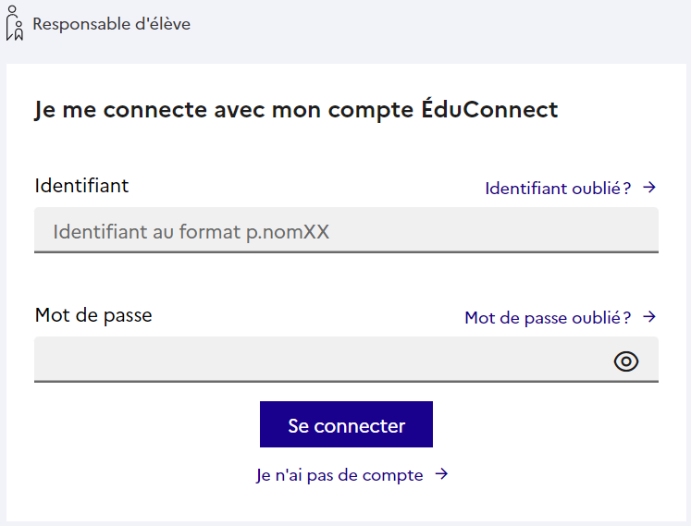Click the Mot de passe field label
The height and width of the screenshot is (526, 691).
(93, 315)
